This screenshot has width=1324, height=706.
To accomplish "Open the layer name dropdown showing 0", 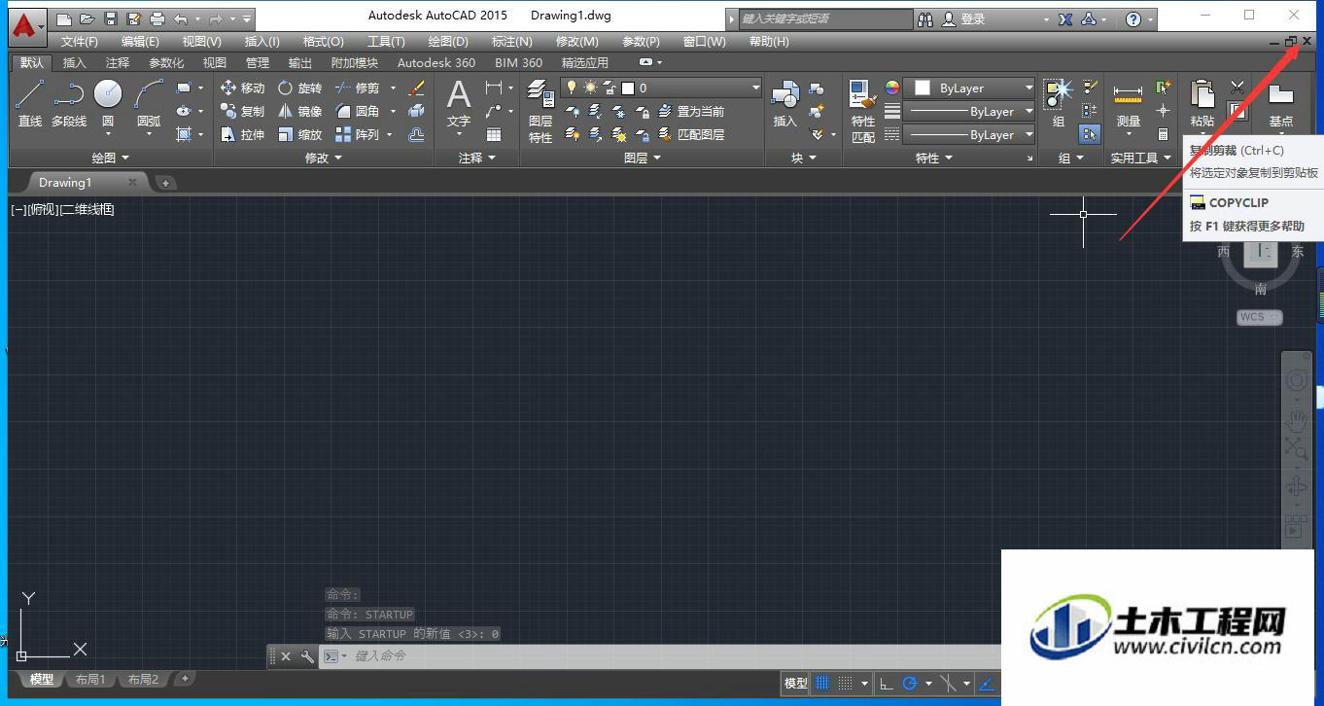I will point(660,88).
